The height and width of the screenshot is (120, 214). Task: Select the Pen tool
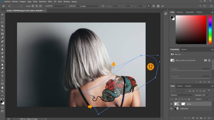point(2,72)
